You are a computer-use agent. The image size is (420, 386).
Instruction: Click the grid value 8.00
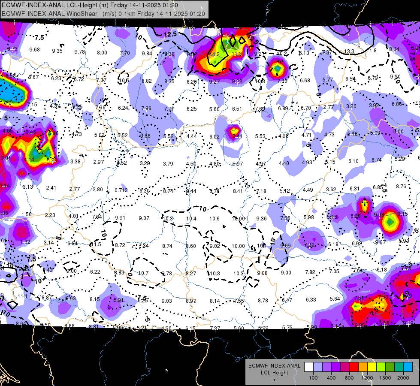coord(102,52)
